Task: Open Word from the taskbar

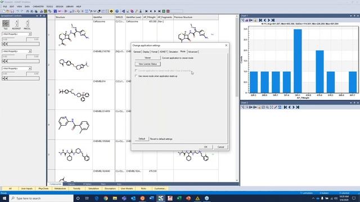Action: [151, 198]
